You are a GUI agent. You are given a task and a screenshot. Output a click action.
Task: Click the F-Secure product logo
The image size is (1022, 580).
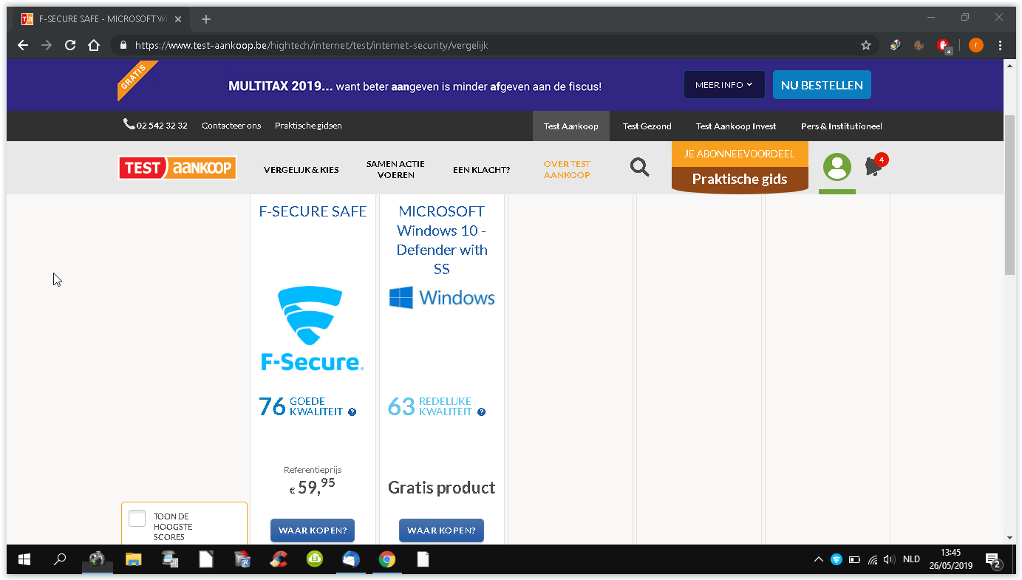point(313,329)
